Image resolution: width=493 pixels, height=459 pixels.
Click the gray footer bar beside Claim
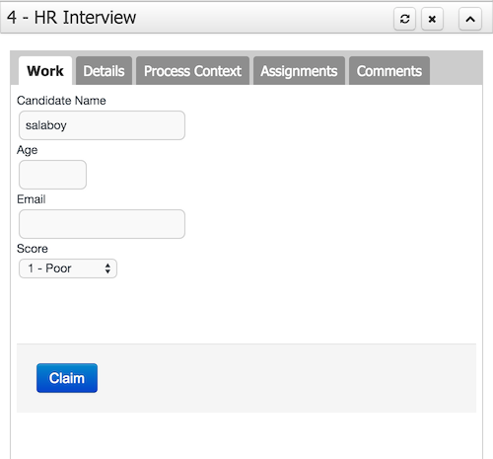pyautogui.click(x=286, y=378)
